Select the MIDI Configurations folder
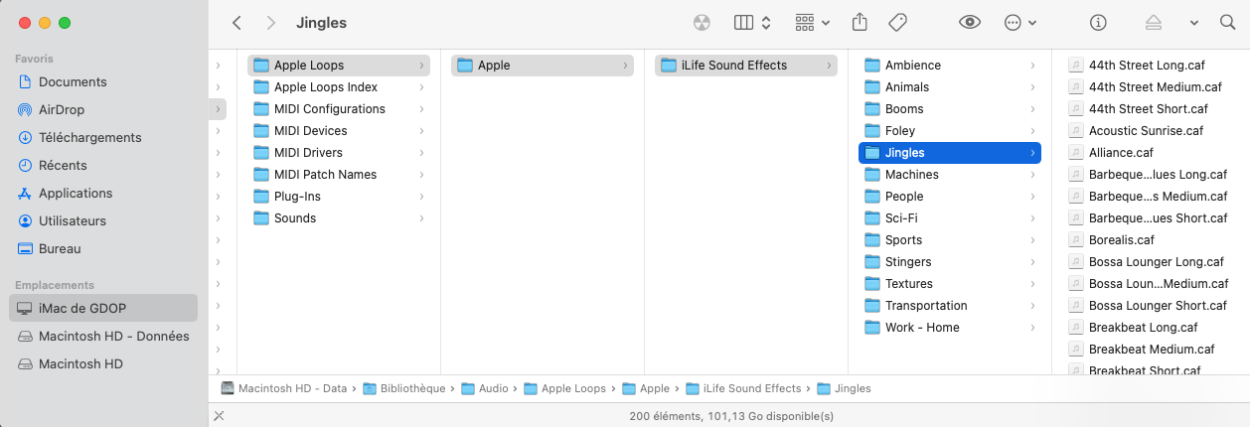 [339, 109]
